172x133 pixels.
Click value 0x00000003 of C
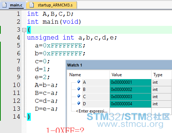pyautogui.click(x=130, y=97)
